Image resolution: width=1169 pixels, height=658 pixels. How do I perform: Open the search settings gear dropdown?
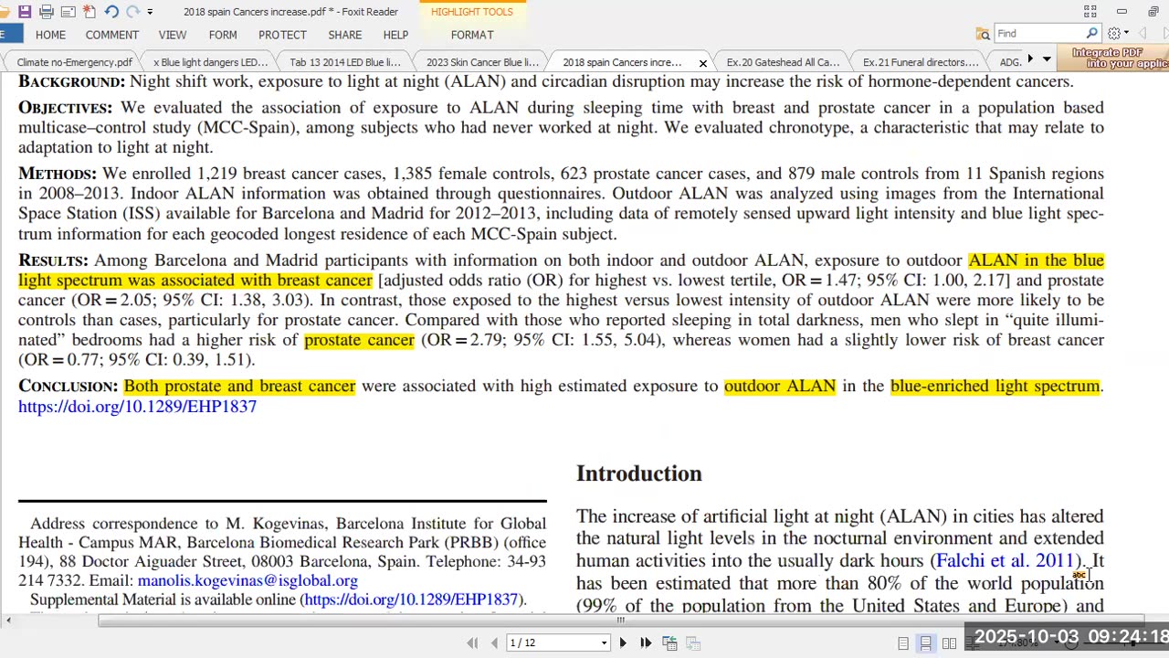(x=1118, y=34)
